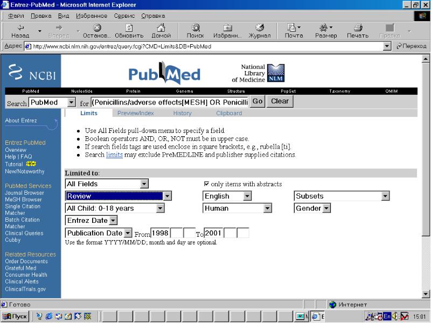Click the vertical scrollbar thumb
The width and height of the screenshot is (431, 323).
(426, 149)
